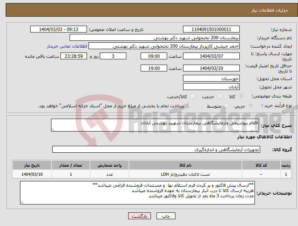
Task: Select the کالا/خدمت radio button
Action: [x=193, y=96]
